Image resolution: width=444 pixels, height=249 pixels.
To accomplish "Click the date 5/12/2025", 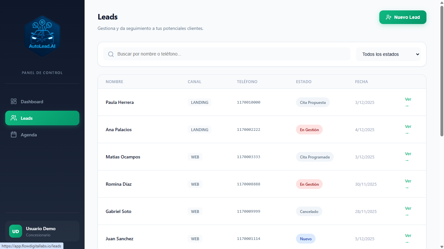I will click(365, 239).
